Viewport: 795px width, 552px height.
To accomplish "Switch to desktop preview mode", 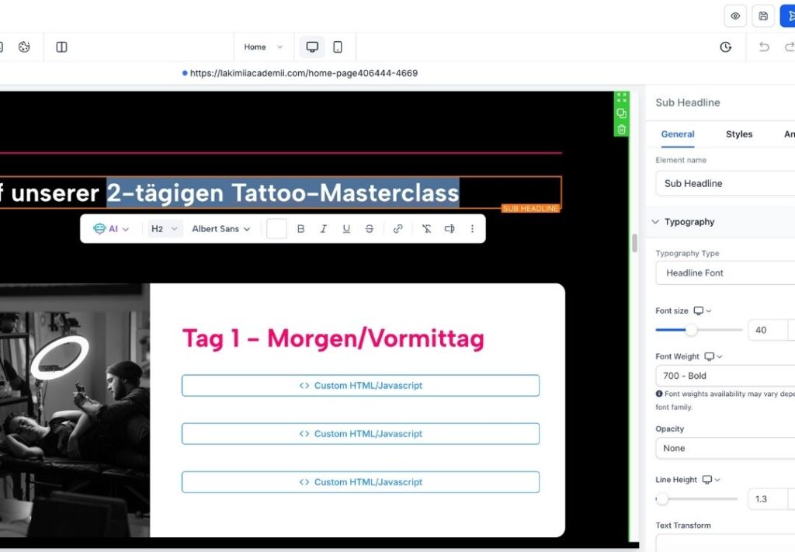I will pyautogui.click(x=312, y=47).
